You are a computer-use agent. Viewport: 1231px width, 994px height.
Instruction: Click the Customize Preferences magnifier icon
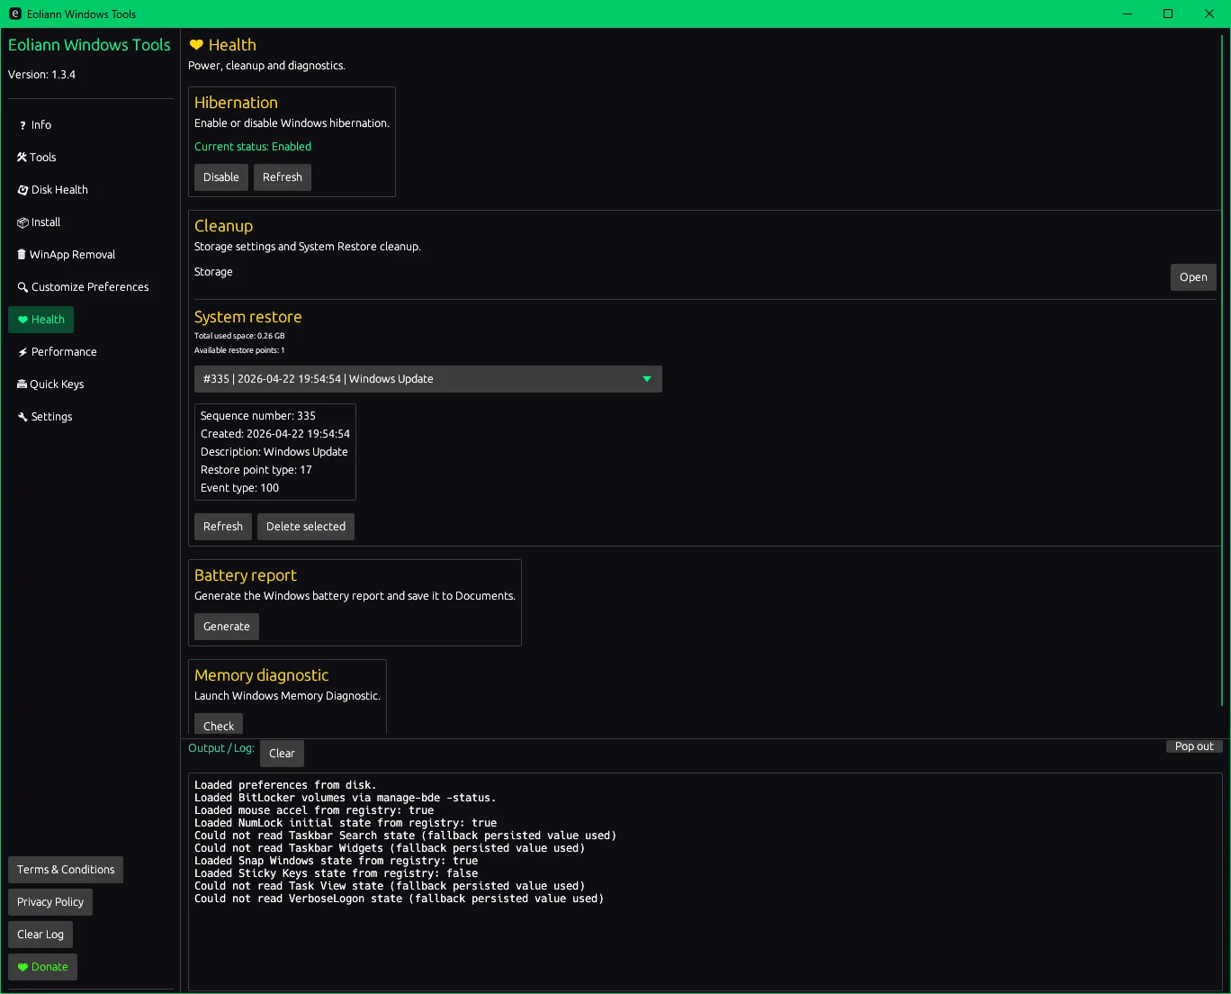point(22,287)
